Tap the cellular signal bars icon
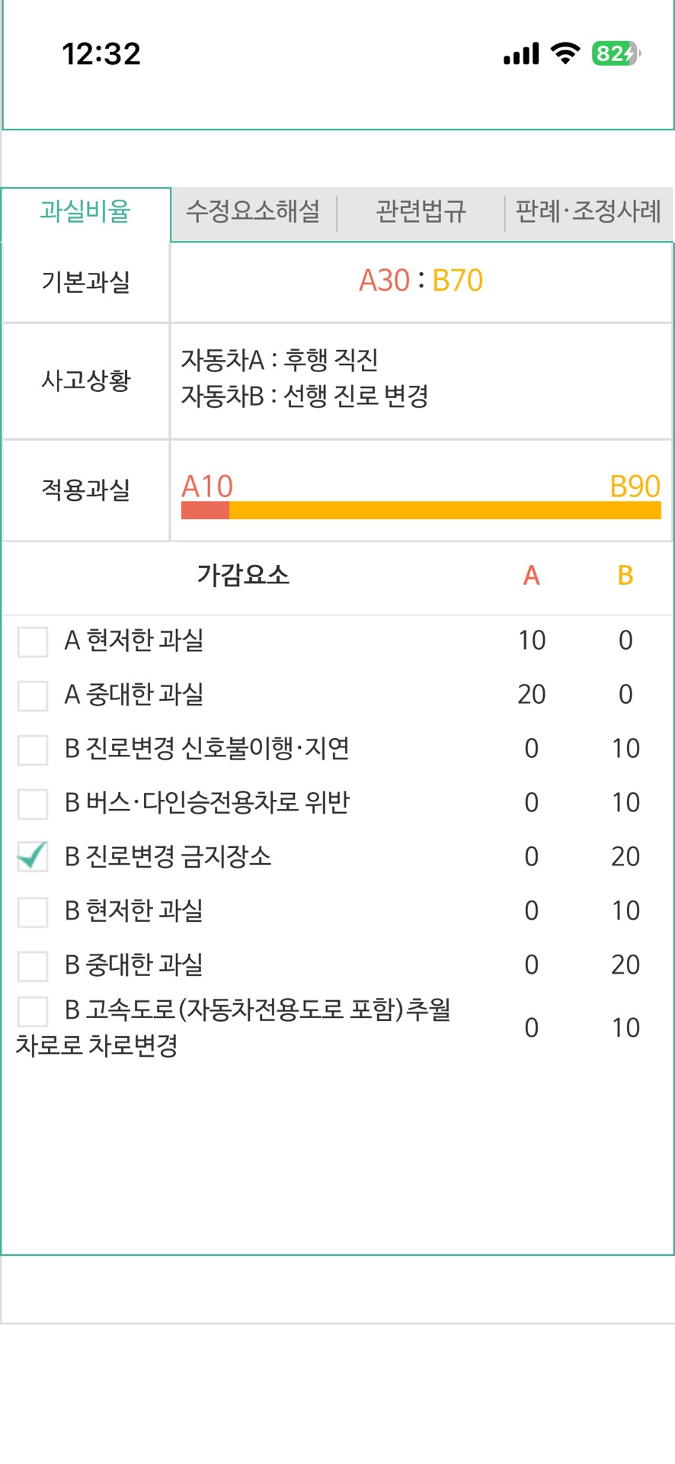 521,53
